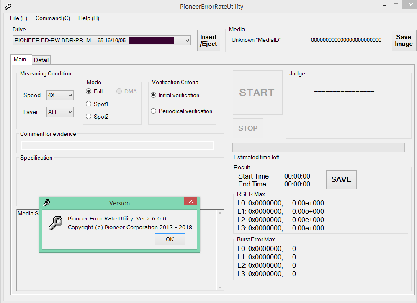Click the Ver.2.6.0.0 version text
The image size is (417, 303).
tap(151, 219)
